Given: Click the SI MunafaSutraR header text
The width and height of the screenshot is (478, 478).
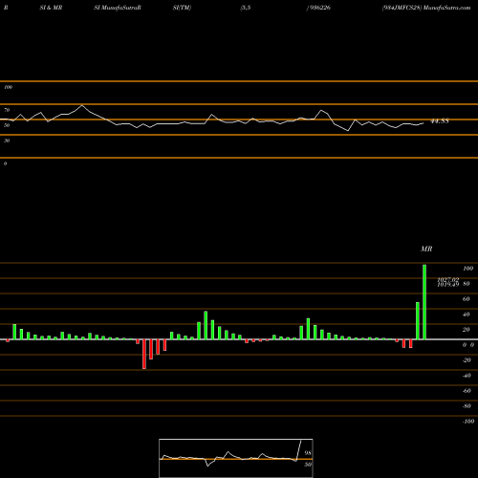Looking at the screenshot, I should pos(118,8).
